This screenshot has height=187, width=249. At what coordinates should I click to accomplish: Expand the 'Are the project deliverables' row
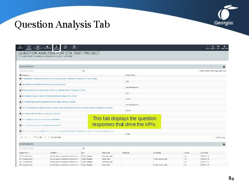pos(20,119)
